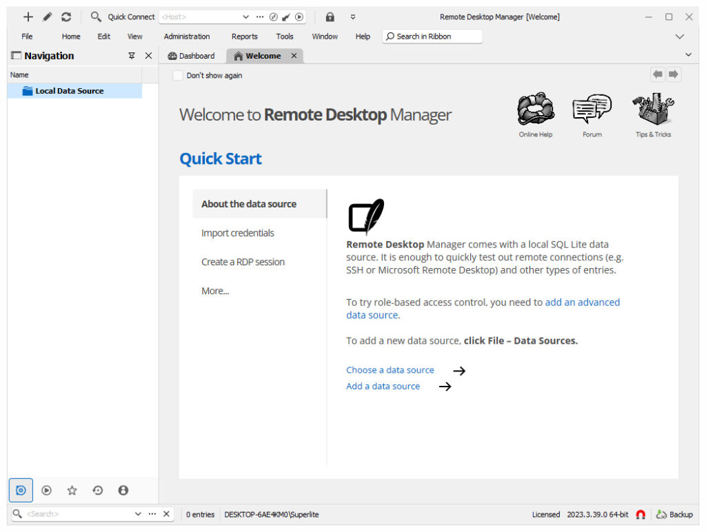The image size is (706, 532).
Task: Open the View ribbon tab
Action: pos(134,37)
